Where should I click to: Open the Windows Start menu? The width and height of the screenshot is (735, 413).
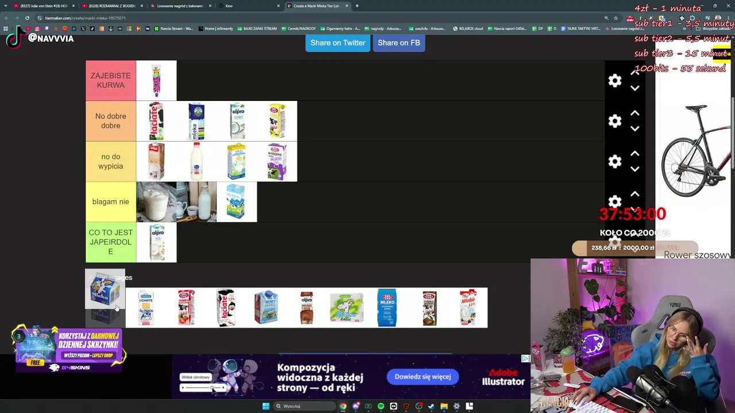click(x=266, y=406)
